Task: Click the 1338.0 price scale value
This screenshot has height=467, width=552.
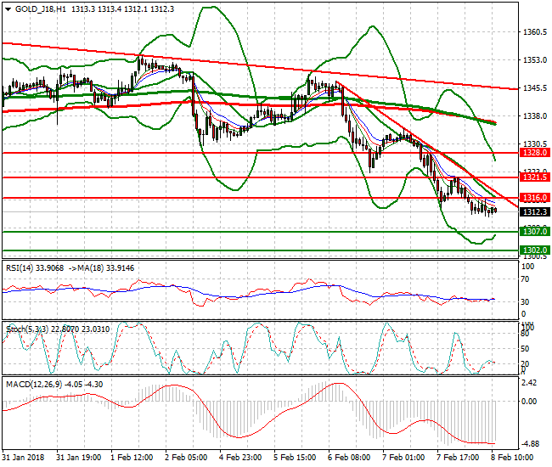Action: (535, 115)
